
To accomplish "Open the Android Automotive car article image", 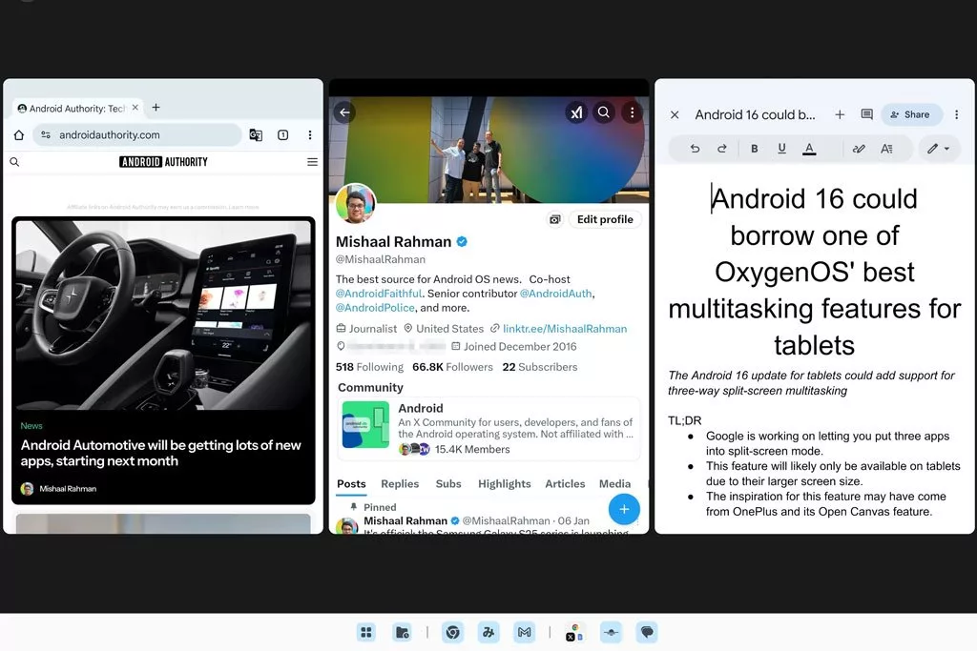I will (x=163, y=315).
